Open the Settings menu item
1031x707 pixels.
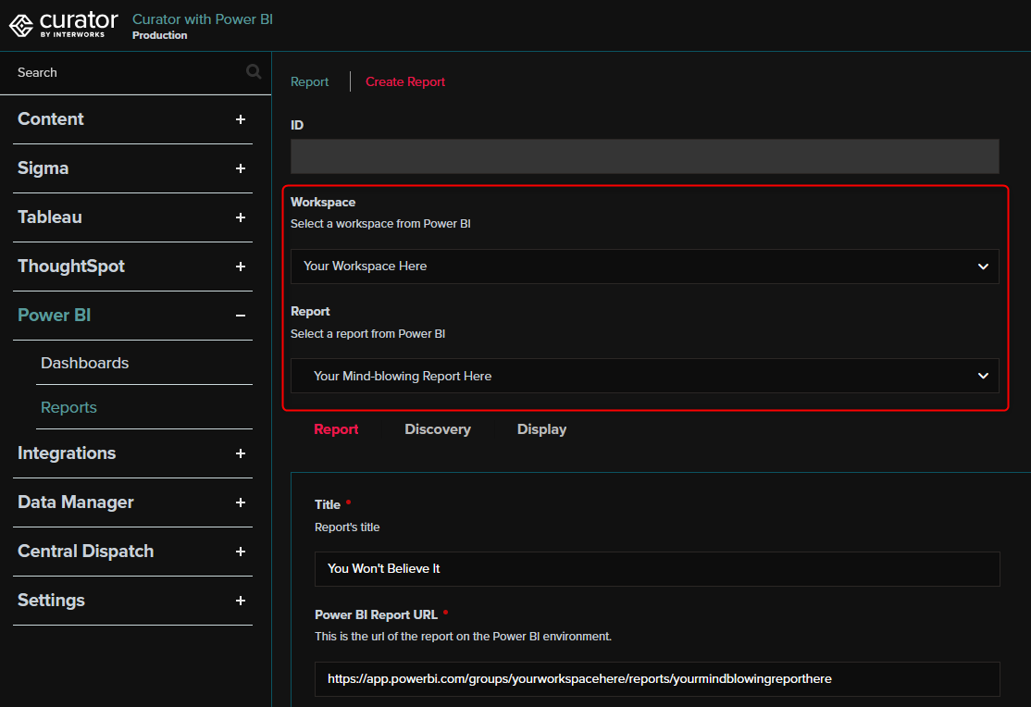51,601
